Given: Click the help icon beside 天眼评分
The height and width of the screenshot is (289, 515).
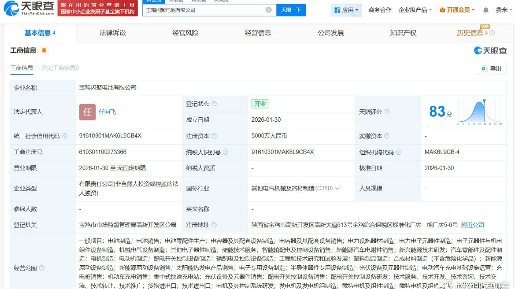Looking at the screenshot, I should tap(387, 112).
